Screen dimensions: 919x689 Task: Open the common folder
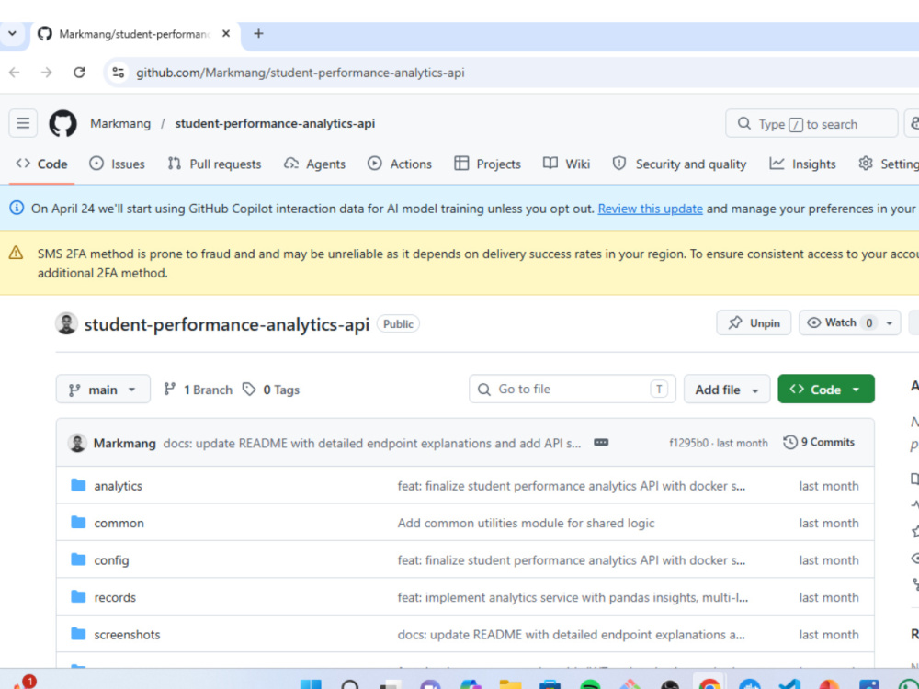pos(119,524)
